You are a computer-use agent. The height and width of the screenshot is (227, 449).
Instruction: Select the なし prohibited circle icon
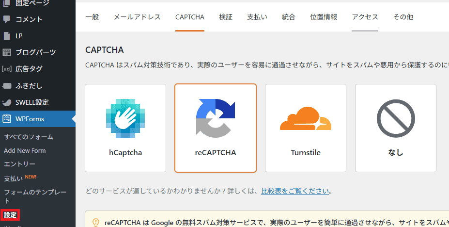click(396, 118)
